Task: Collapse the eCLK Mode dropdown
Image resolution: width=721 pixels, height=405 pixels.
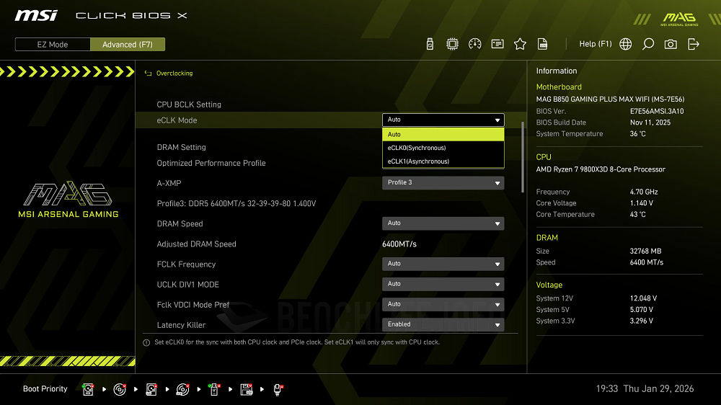Action: click(443, 120)
